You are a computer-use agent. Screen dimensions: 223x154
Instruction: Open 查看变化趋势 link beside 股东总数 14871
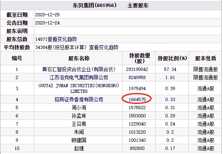pos(62,39)
